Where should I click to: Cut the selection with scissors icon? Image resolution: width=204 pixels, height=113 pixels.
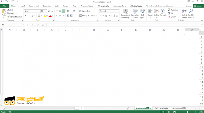tap(8, 10)
